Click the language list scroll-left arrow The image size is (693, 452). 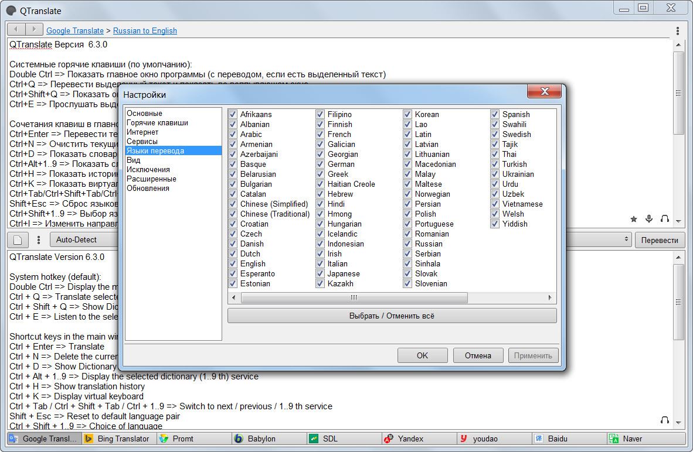[x=234, y=297]
